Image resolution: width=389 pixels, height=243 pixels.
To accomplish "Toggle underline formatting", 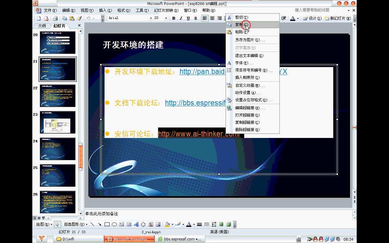I will [188, 18].
